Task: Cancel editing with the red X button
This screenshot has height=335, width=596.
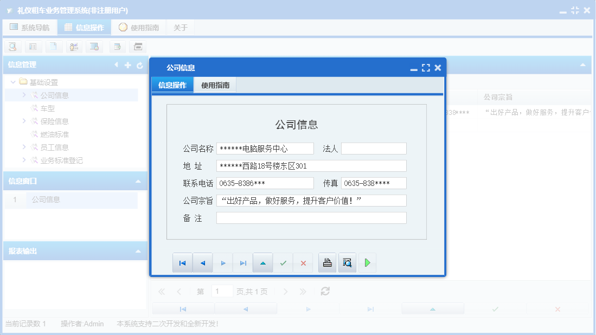Action: click(x=303, y=262)
